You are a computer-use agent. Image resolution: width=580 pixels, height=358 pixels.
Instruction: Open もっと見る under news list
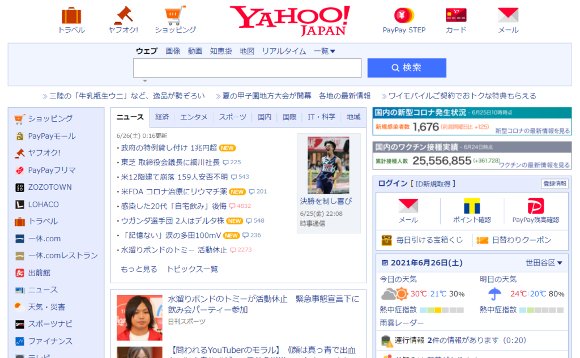[139, 269]
